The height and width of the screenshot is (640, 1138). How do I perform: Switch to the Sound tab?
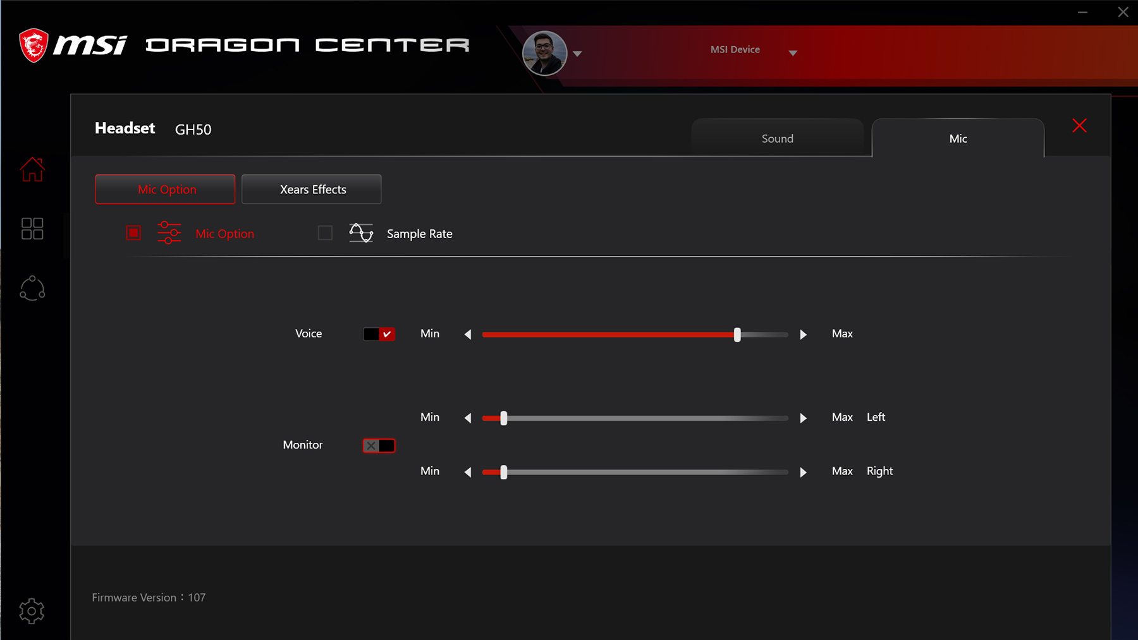(x=778, y=138)
